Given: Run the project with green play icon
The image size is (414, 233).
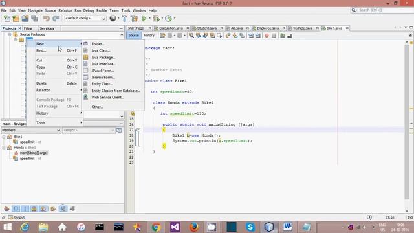Looking at the screenshot, I should [x=144, y=19].
